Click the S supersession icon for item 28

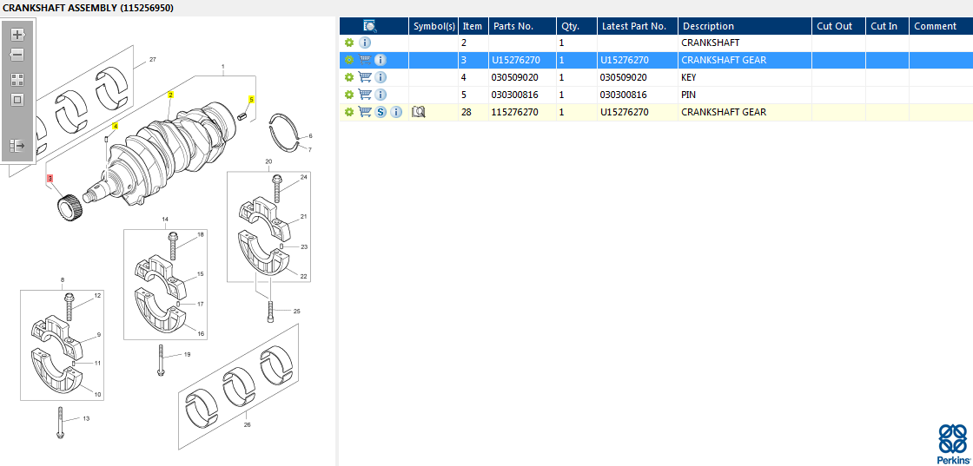point(381,112)
